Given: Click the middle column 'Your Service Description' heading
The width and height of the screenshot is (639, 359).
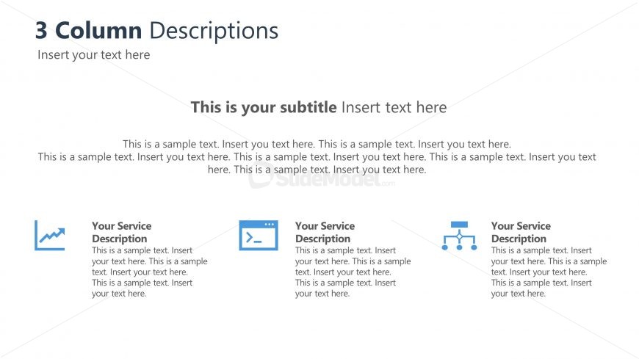Looking at the screenshot, I should coord(325,232).
